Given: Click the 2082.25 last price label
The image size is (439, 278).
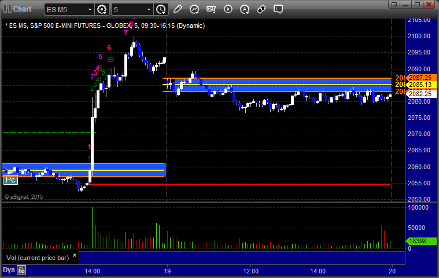Looking at the screenshot, I should point(421,94).
